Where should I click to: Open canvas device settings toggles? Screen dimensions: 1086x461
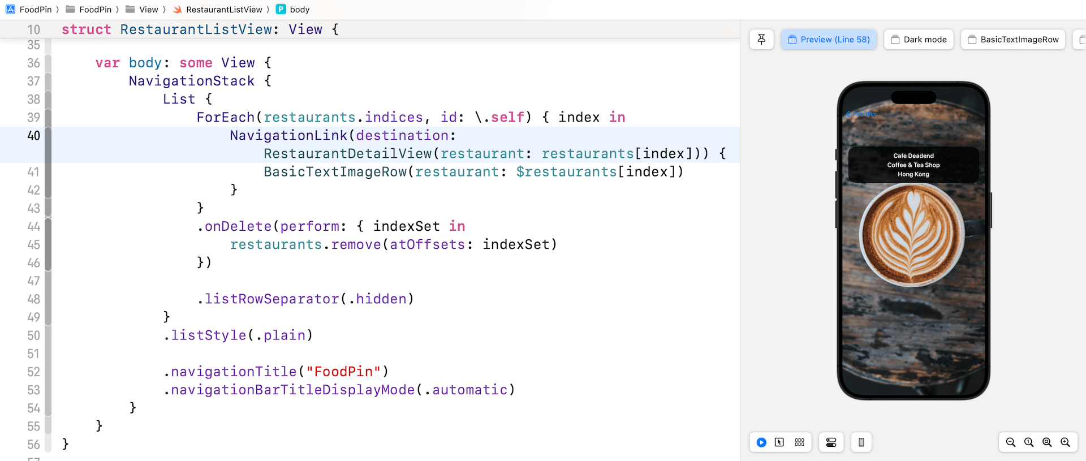(831, 442)
